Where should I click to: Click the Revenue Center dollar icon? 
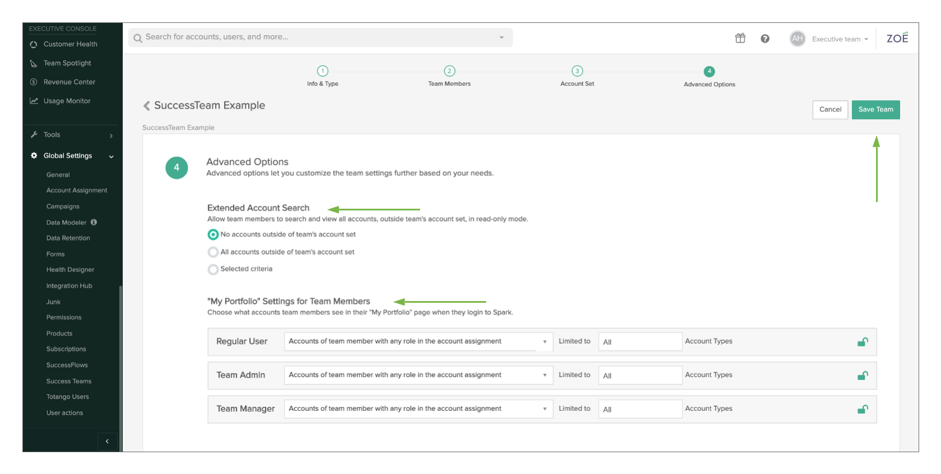34,82
